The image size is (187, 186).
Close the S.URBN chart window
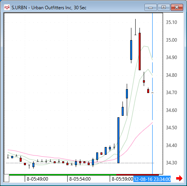tap(177, 7)
